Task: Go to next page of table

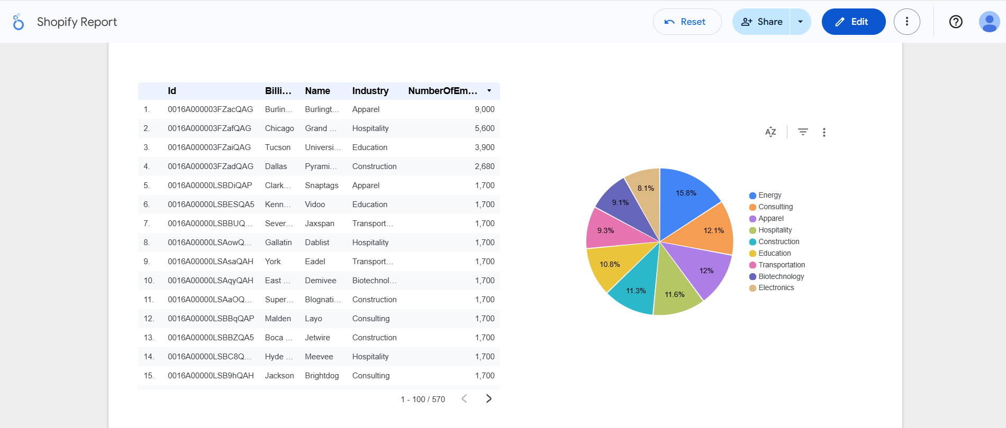Action: click(488, 399)
